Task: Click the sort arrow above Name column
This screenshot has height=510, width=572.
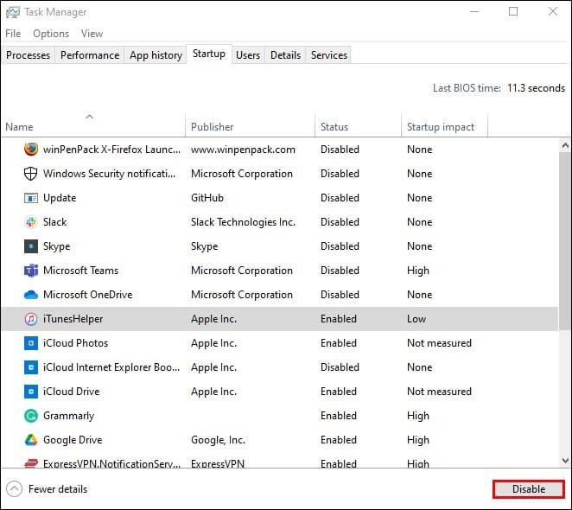Action: click(x=89, y=117)
